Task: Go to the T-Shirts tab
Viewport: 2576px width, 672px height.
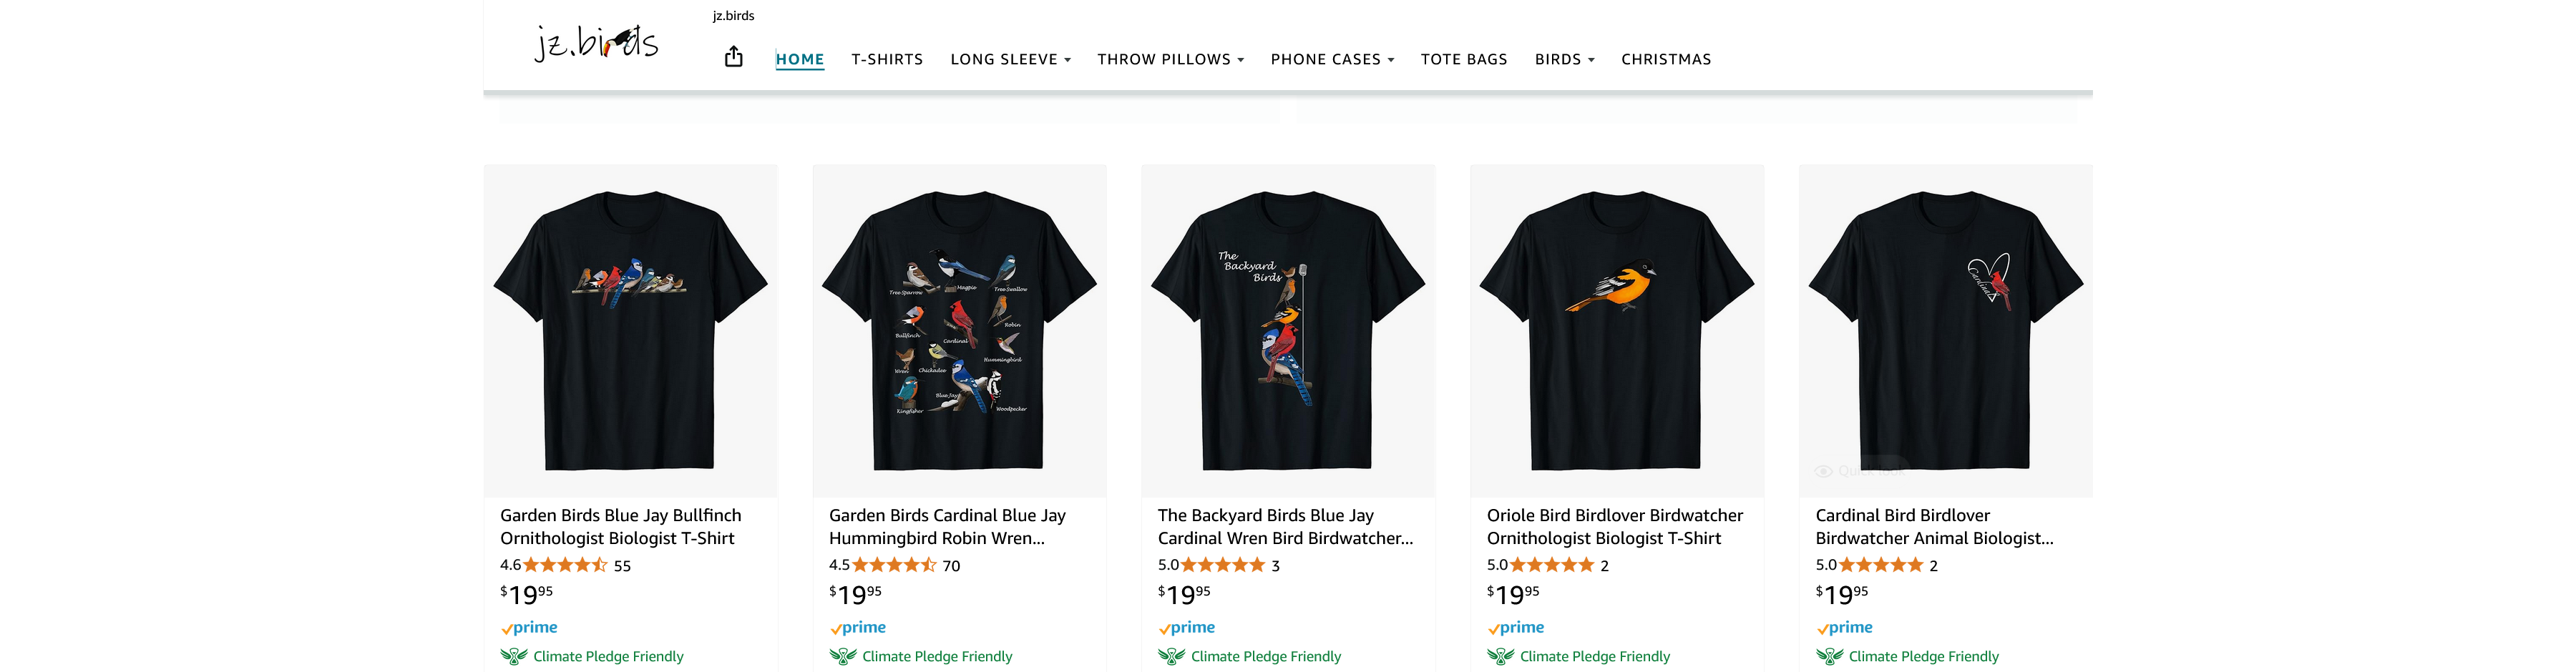Action: tap(887, 60)
